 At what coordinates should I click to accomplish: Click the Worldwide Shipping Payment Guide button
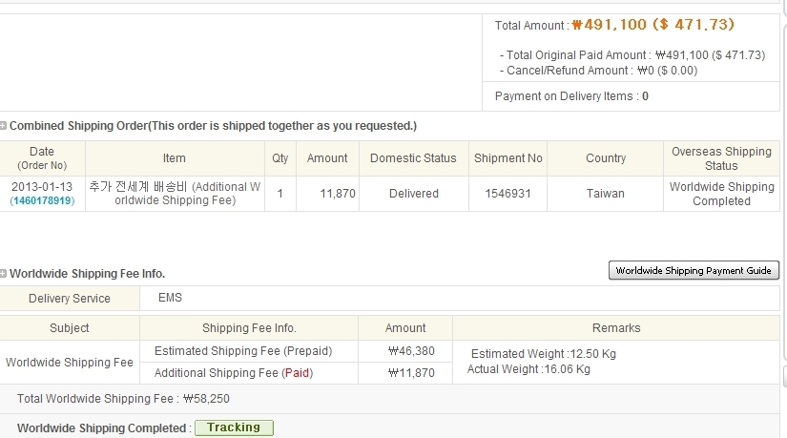point(694,271)
